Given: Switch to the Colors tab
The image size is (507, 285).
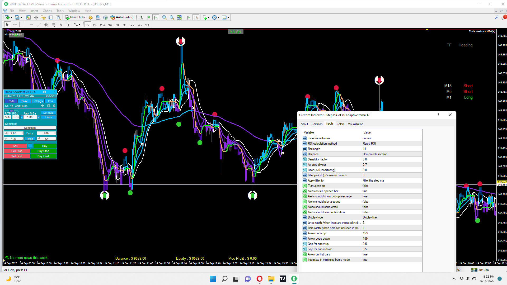Looking at the screenshot, I should 340,124.
